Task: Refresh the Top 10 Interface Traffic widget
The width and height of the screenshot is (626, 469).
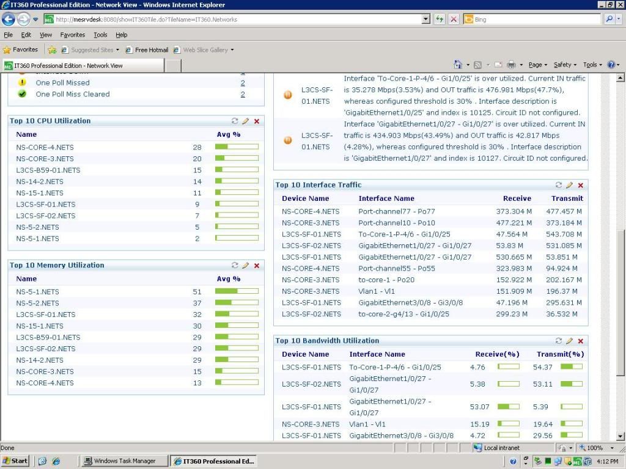Action: tap(559, 184)
